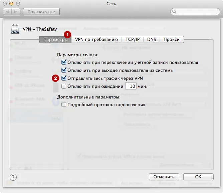
Task: Switch to the TCP/IP tab
Action: (133, 39)
